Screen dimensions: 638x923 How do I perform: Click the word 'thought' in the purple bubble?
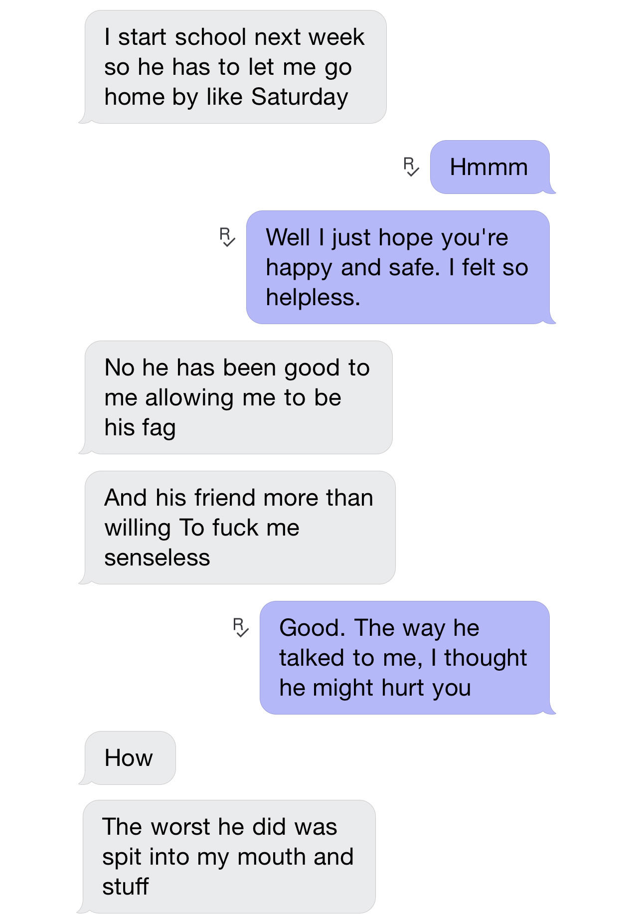point(486,658)
